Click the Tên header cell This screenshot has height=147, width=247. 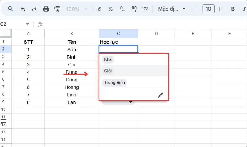click(71, 42)
